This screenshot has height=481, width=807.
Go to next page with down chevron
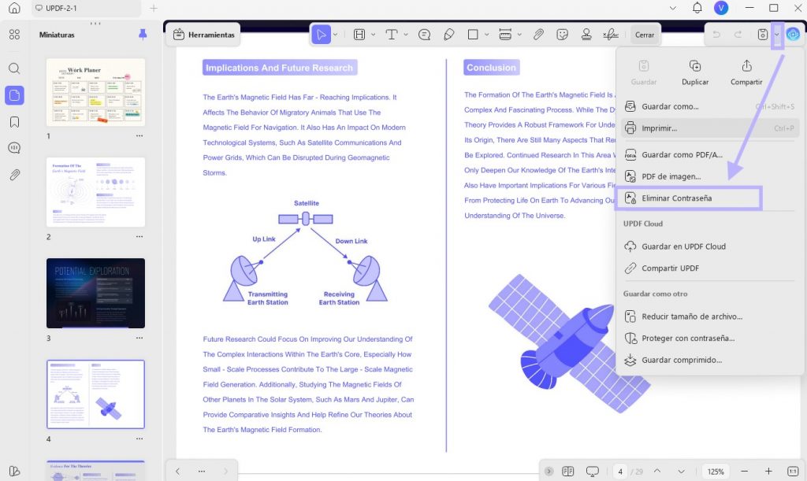[x=681, y=472]
